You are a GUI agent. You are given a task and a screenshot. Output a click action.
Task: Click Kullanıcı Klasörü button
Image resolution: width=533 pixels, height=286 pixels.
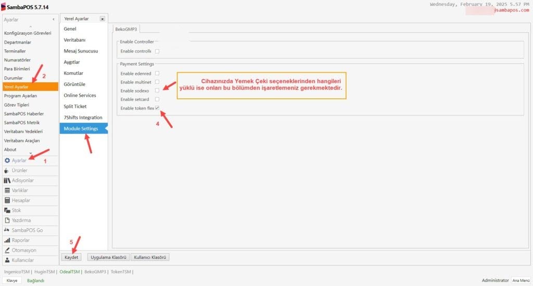pyautogui.click(x=150, y=257)
